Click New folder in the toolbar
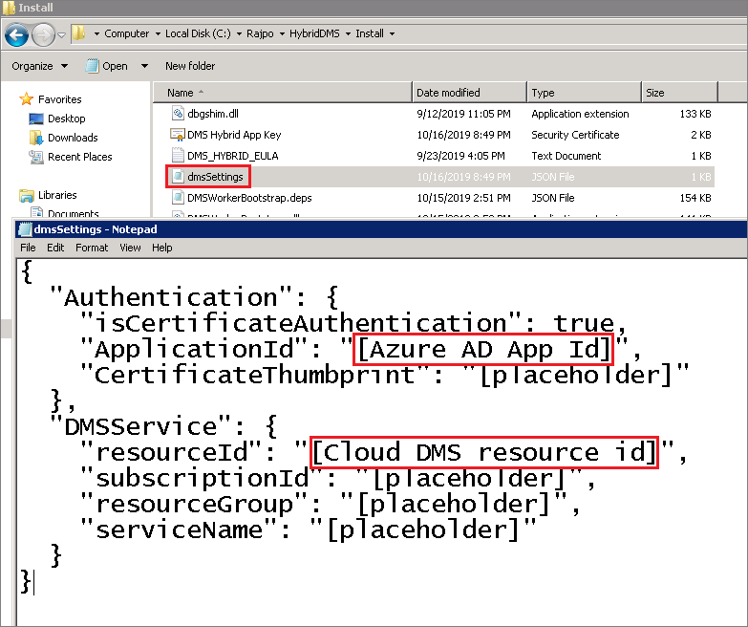 point(190,66)
